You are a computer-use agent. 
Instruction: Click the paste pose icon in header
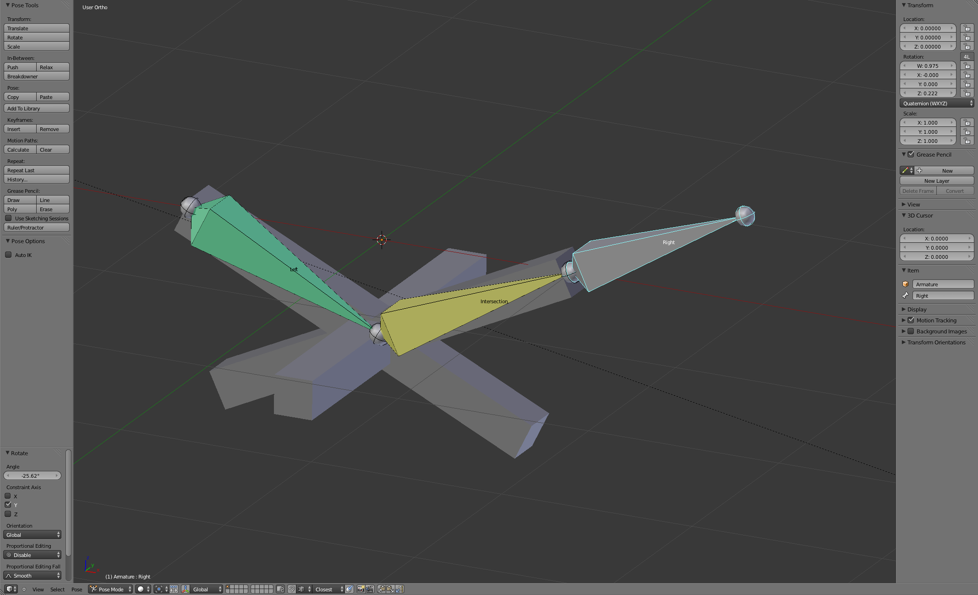(390, 589)
